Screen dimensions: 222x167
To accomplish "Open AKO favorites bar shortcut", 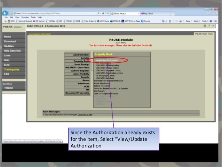I will 11,21.
